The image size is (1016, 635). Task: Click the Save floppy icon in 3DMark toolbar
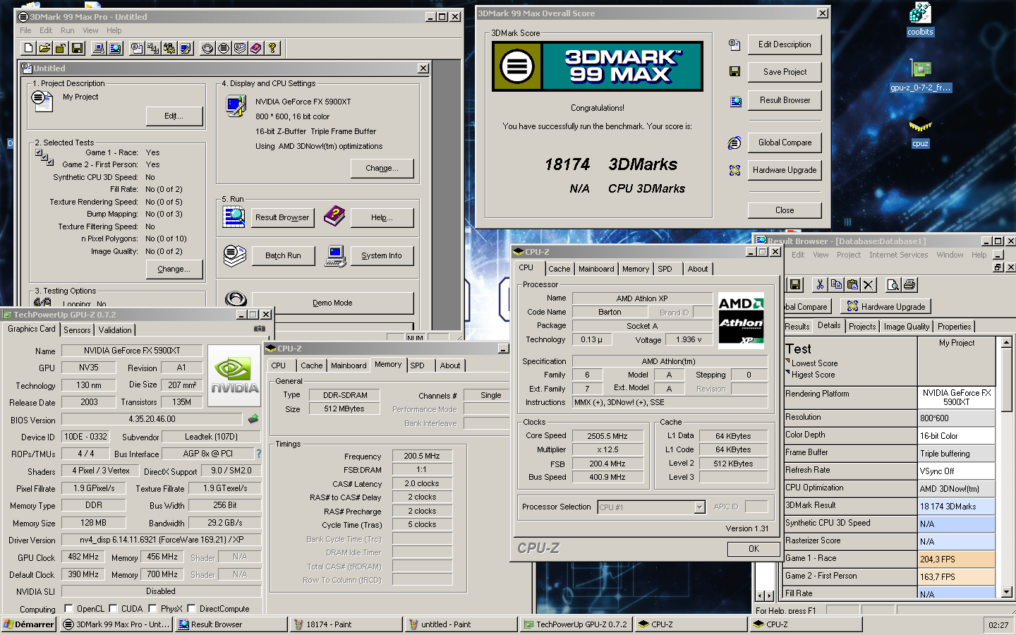tap(78, 48)
